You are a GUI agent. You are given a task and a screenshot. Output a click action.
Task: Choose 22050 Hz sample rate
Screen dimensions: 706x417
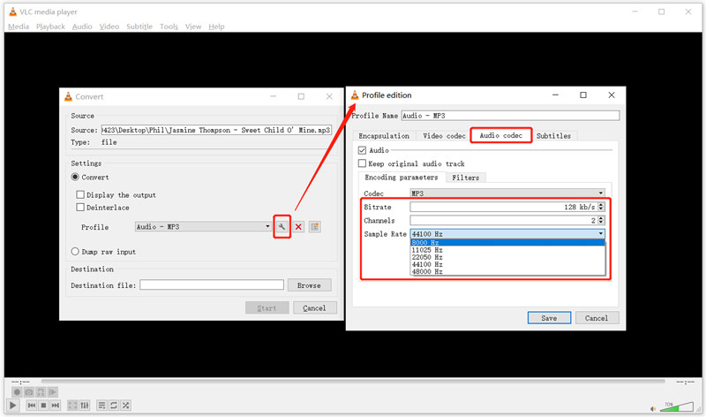507,257
